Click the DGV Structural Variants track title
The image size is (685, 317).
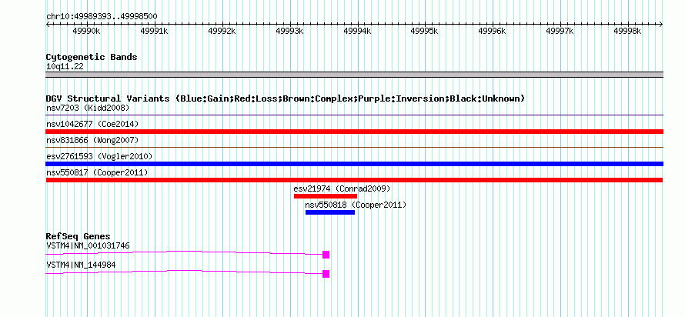tap(286, 98)
